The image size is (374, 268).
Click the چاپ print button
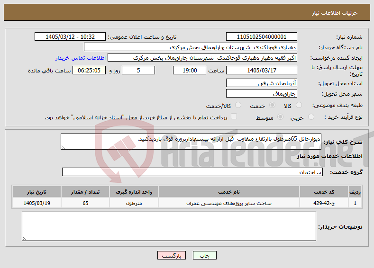(x=205, y=255)
